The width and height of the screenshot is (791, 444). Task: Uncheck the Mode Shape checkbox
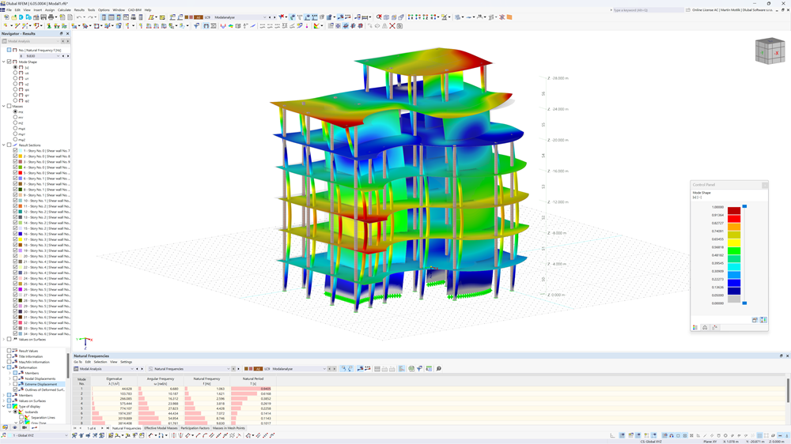click(x=9, y=62)
